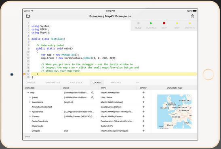Tap the share/export icon

[x=192, y=16]
